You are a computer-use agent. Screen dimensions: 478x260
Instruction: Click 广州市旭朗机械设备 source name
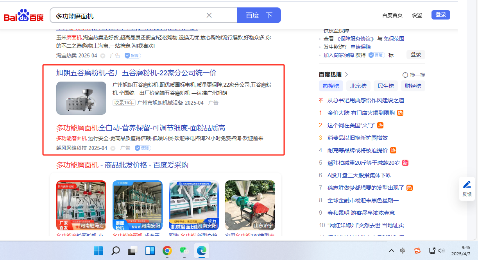[160, 103]
